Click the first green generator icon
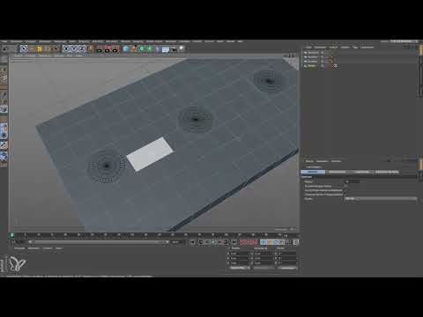 [x=142, y=48]
